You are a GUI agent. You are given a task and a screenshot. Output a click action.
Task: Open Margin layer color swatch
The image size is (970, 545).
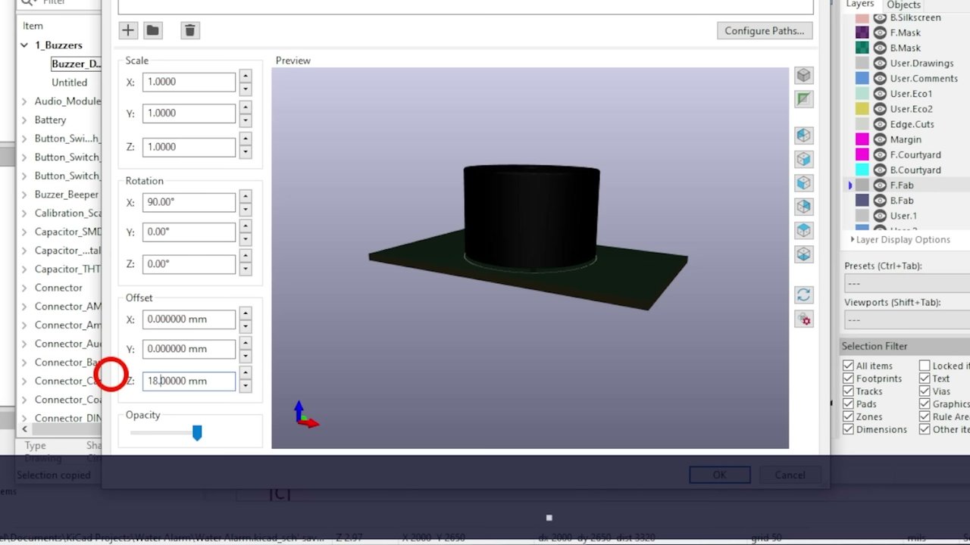click(862, 139)
